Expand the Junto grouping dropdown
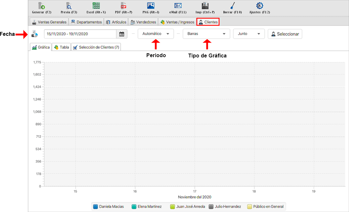This screenshot has height=212, width=349. [249, 34]
